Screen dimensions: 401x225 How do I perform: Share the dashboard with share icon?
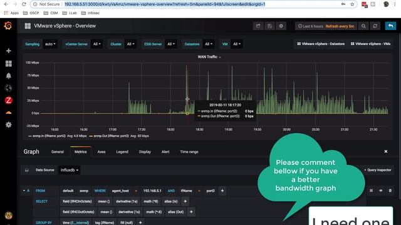258,26
